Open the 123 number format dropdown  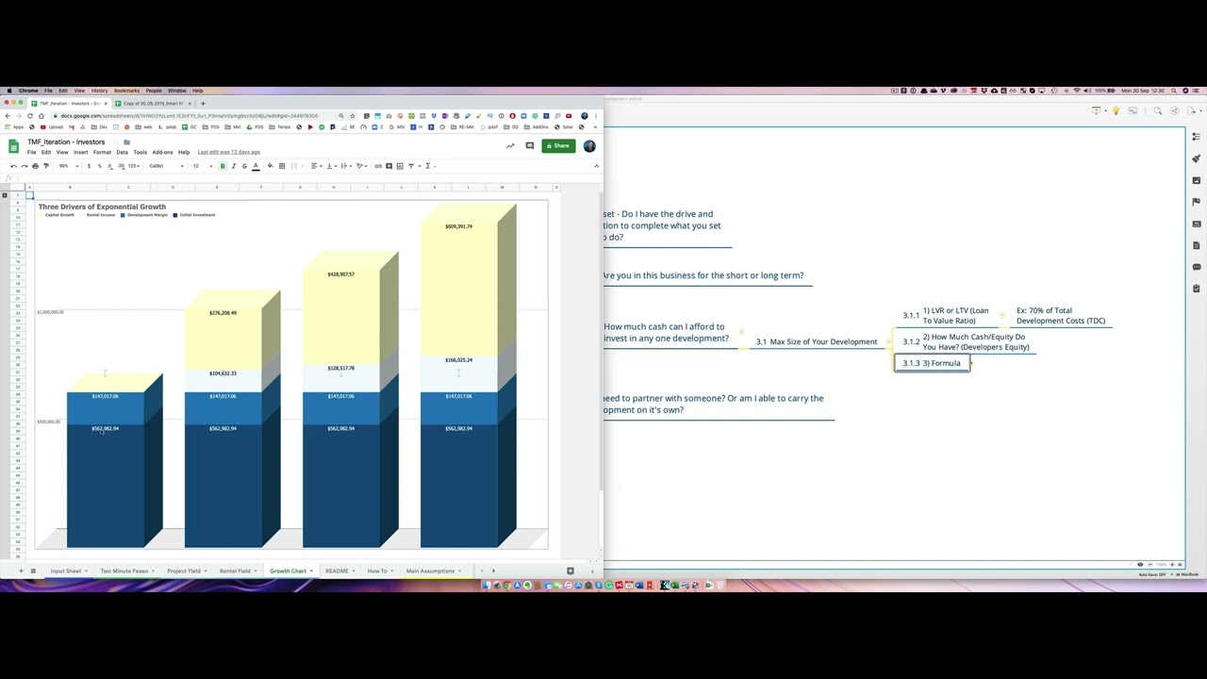pos(134,166)
